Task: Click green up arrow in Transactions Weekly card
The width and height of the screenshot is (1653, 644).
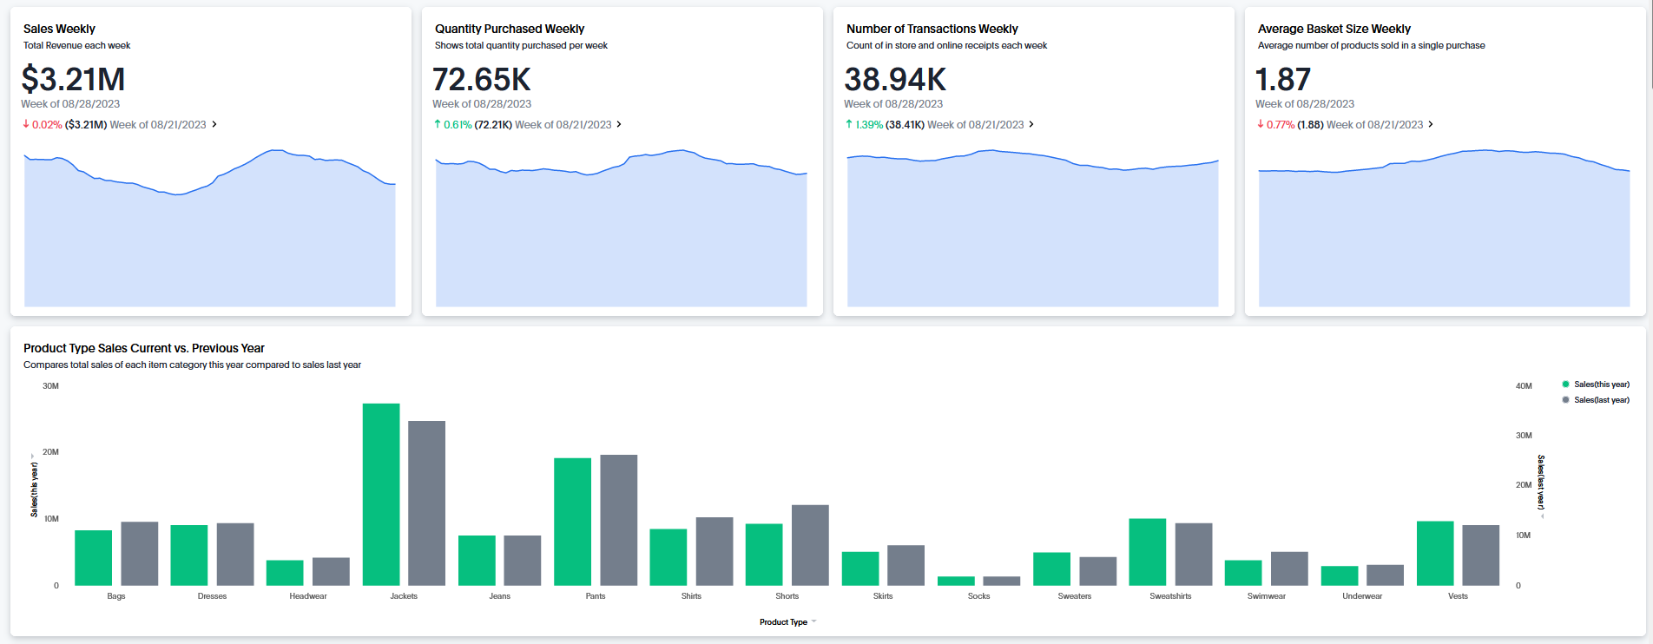Action: [x=849, y=124]
